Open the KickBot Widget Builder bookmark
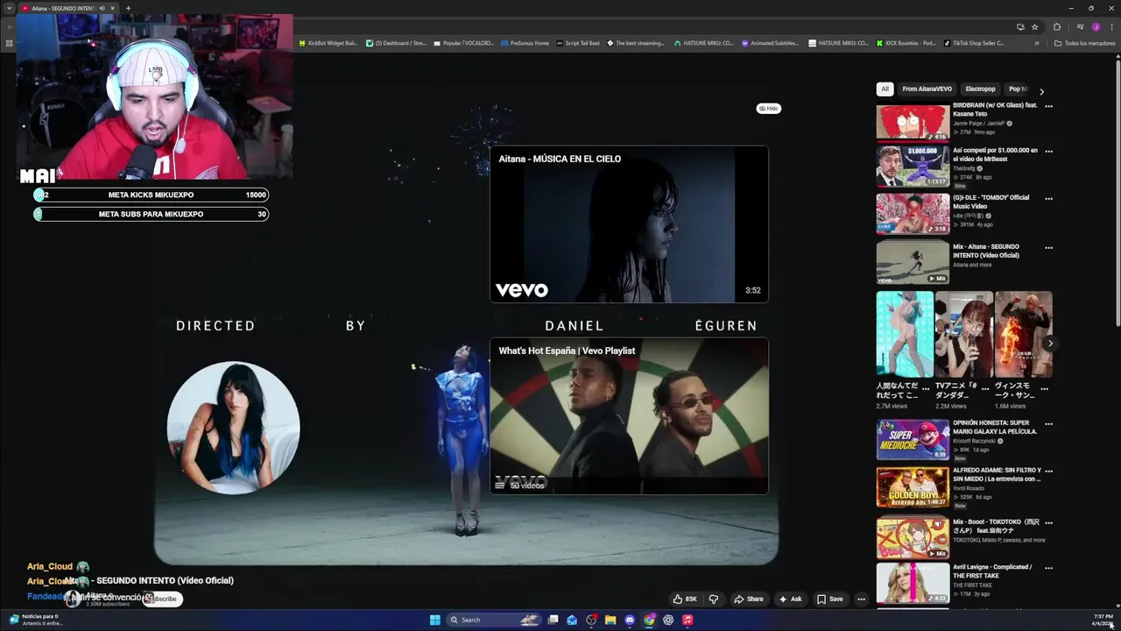 pyautogui.click(x=328, y=43)
